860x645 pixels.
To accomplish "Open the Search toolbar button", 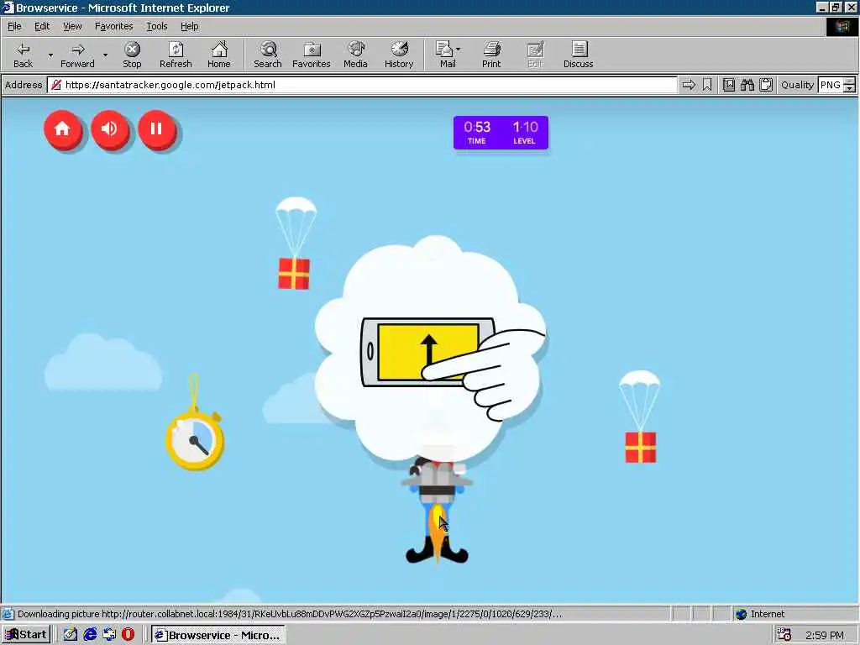I will pyautogui.click(x=268, y=55).
